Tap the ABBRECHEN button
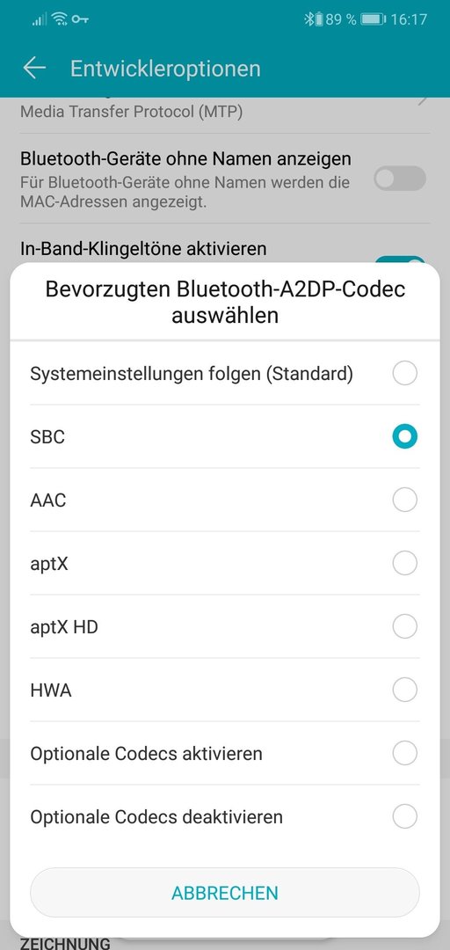 click(x=225, y=893)
